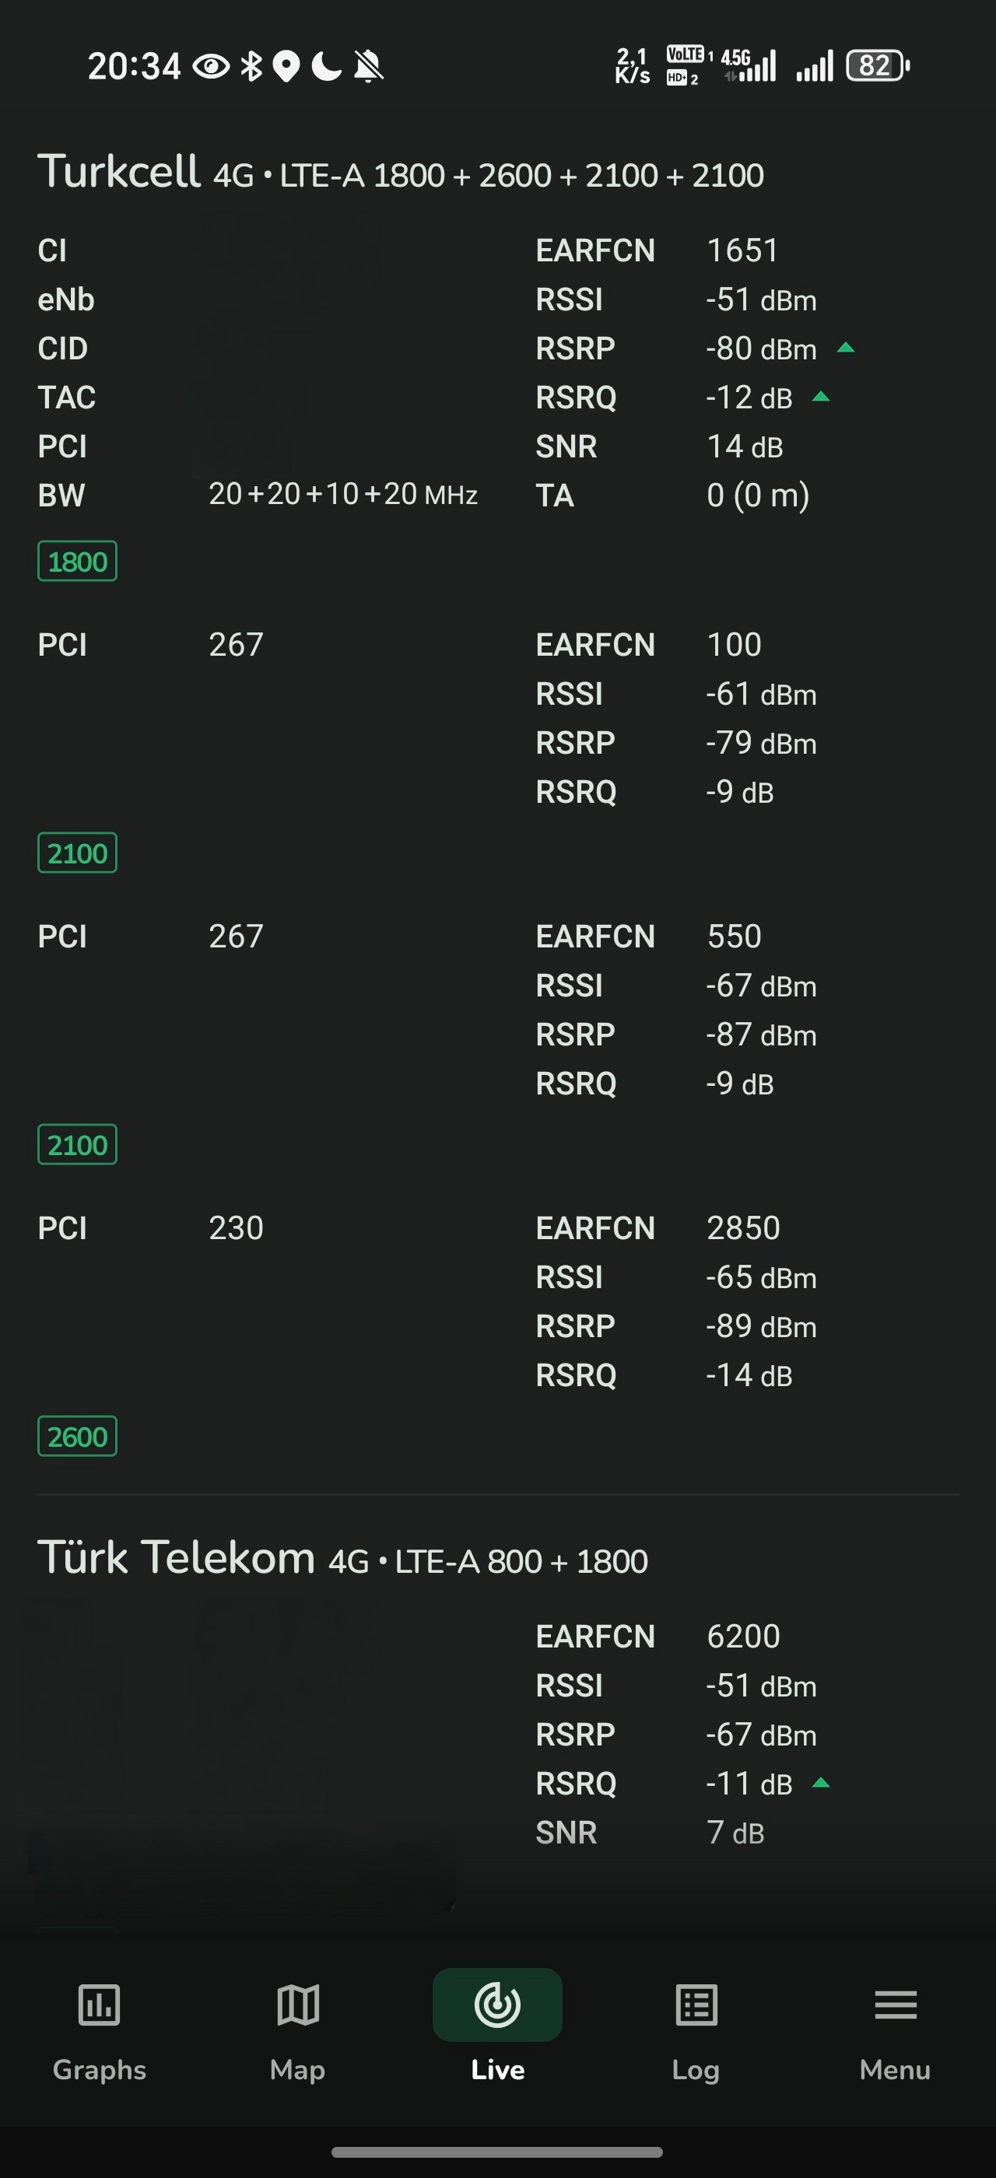
Task: Open the Map tab icon
Action: [297, 2005]
